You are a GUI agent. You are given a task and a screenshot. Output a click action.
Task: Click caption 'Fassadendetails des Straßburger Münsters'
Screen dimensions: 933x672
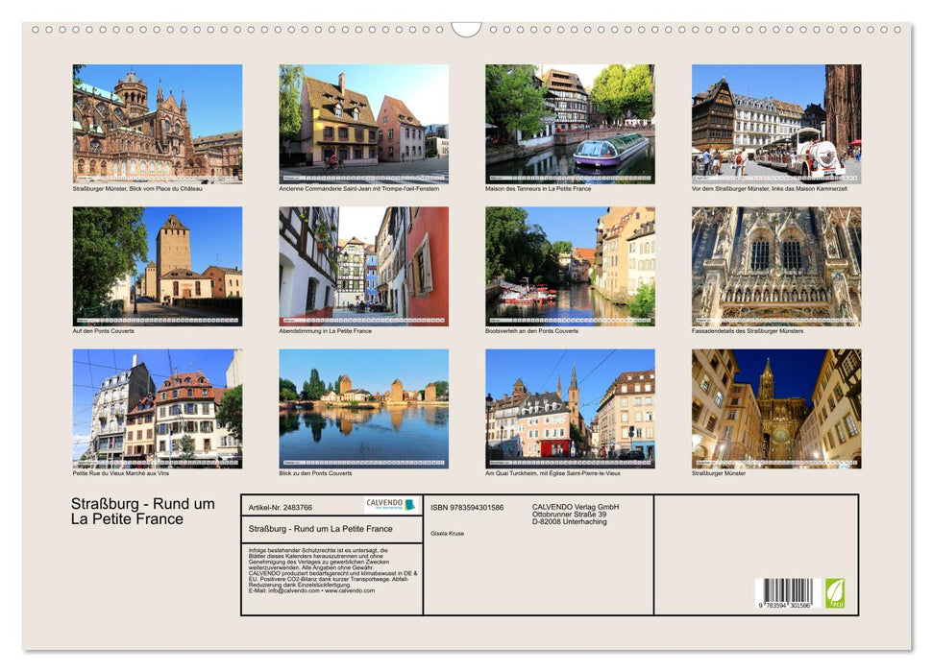[x=748, y=330]
